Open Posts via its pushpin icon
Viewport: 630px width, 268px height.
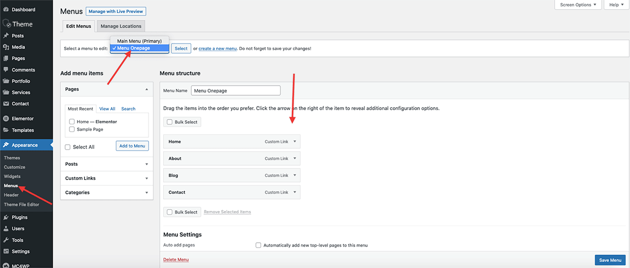tap(6, 36)
